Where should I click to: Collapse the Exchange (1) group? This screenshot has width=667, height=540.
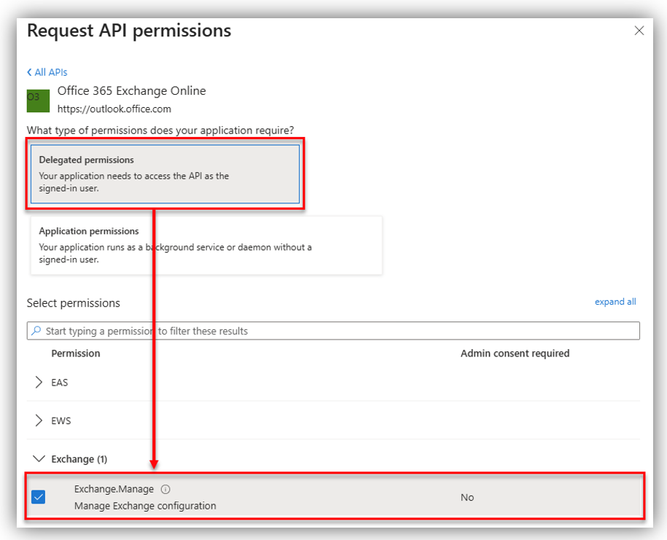[x=39, y=459]
